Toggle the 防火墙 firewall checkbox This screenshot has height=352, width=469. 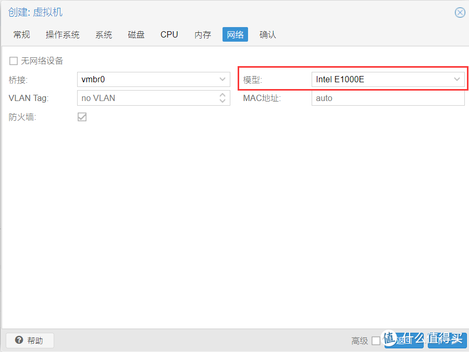[x=82, y=117]
